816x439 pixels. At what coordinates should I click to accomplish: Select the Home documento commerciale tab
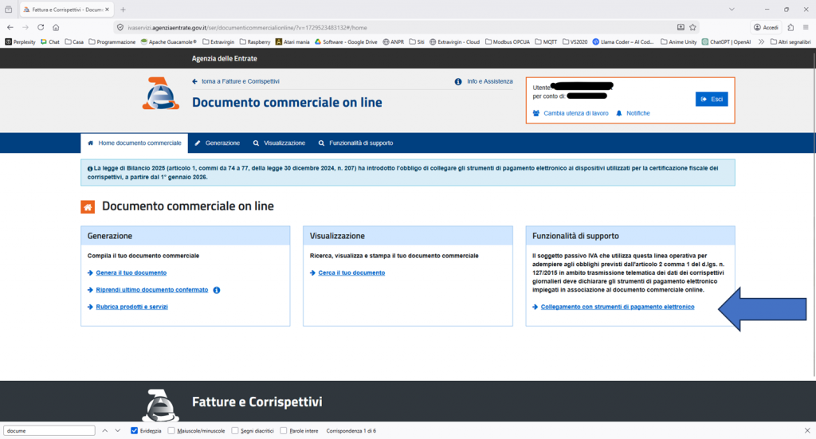(x=134, y=143)
